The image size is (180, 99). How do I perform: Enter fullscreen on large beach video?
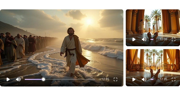(115, 79)
